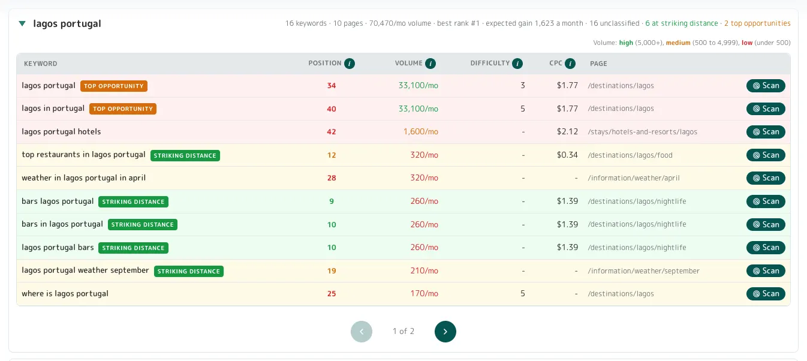Image resolution: width=807 pixels, height=361 pixels.
Task: Click page path /destinations/lagos/food
Action: tap(630, 155)
